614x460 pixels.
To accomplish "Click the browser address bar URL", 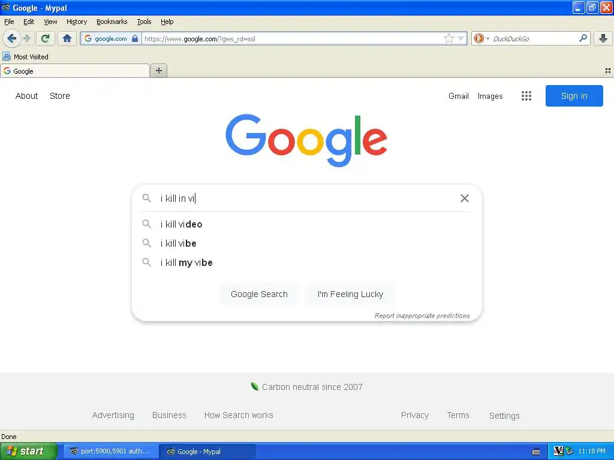I will click(292, 38).
